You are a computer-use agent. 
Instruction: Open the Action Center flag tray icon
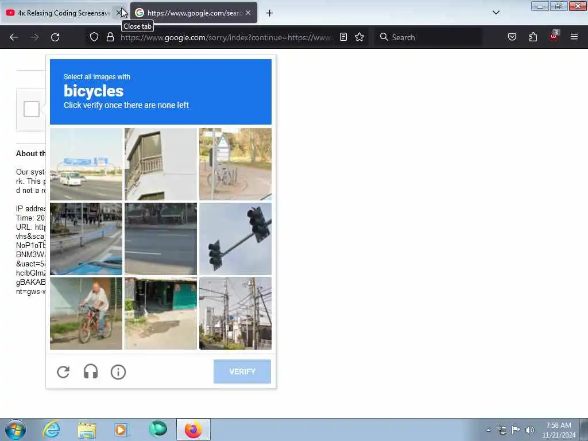tap(516, 430)
